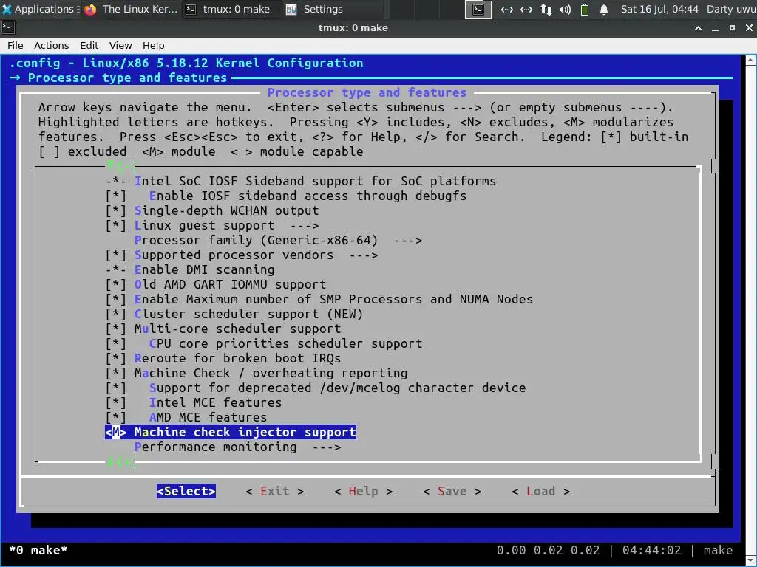This screenshot has width=757, height=567.
Task: Click the terminal scrollbar up arrow
Action: pos(750,61)
